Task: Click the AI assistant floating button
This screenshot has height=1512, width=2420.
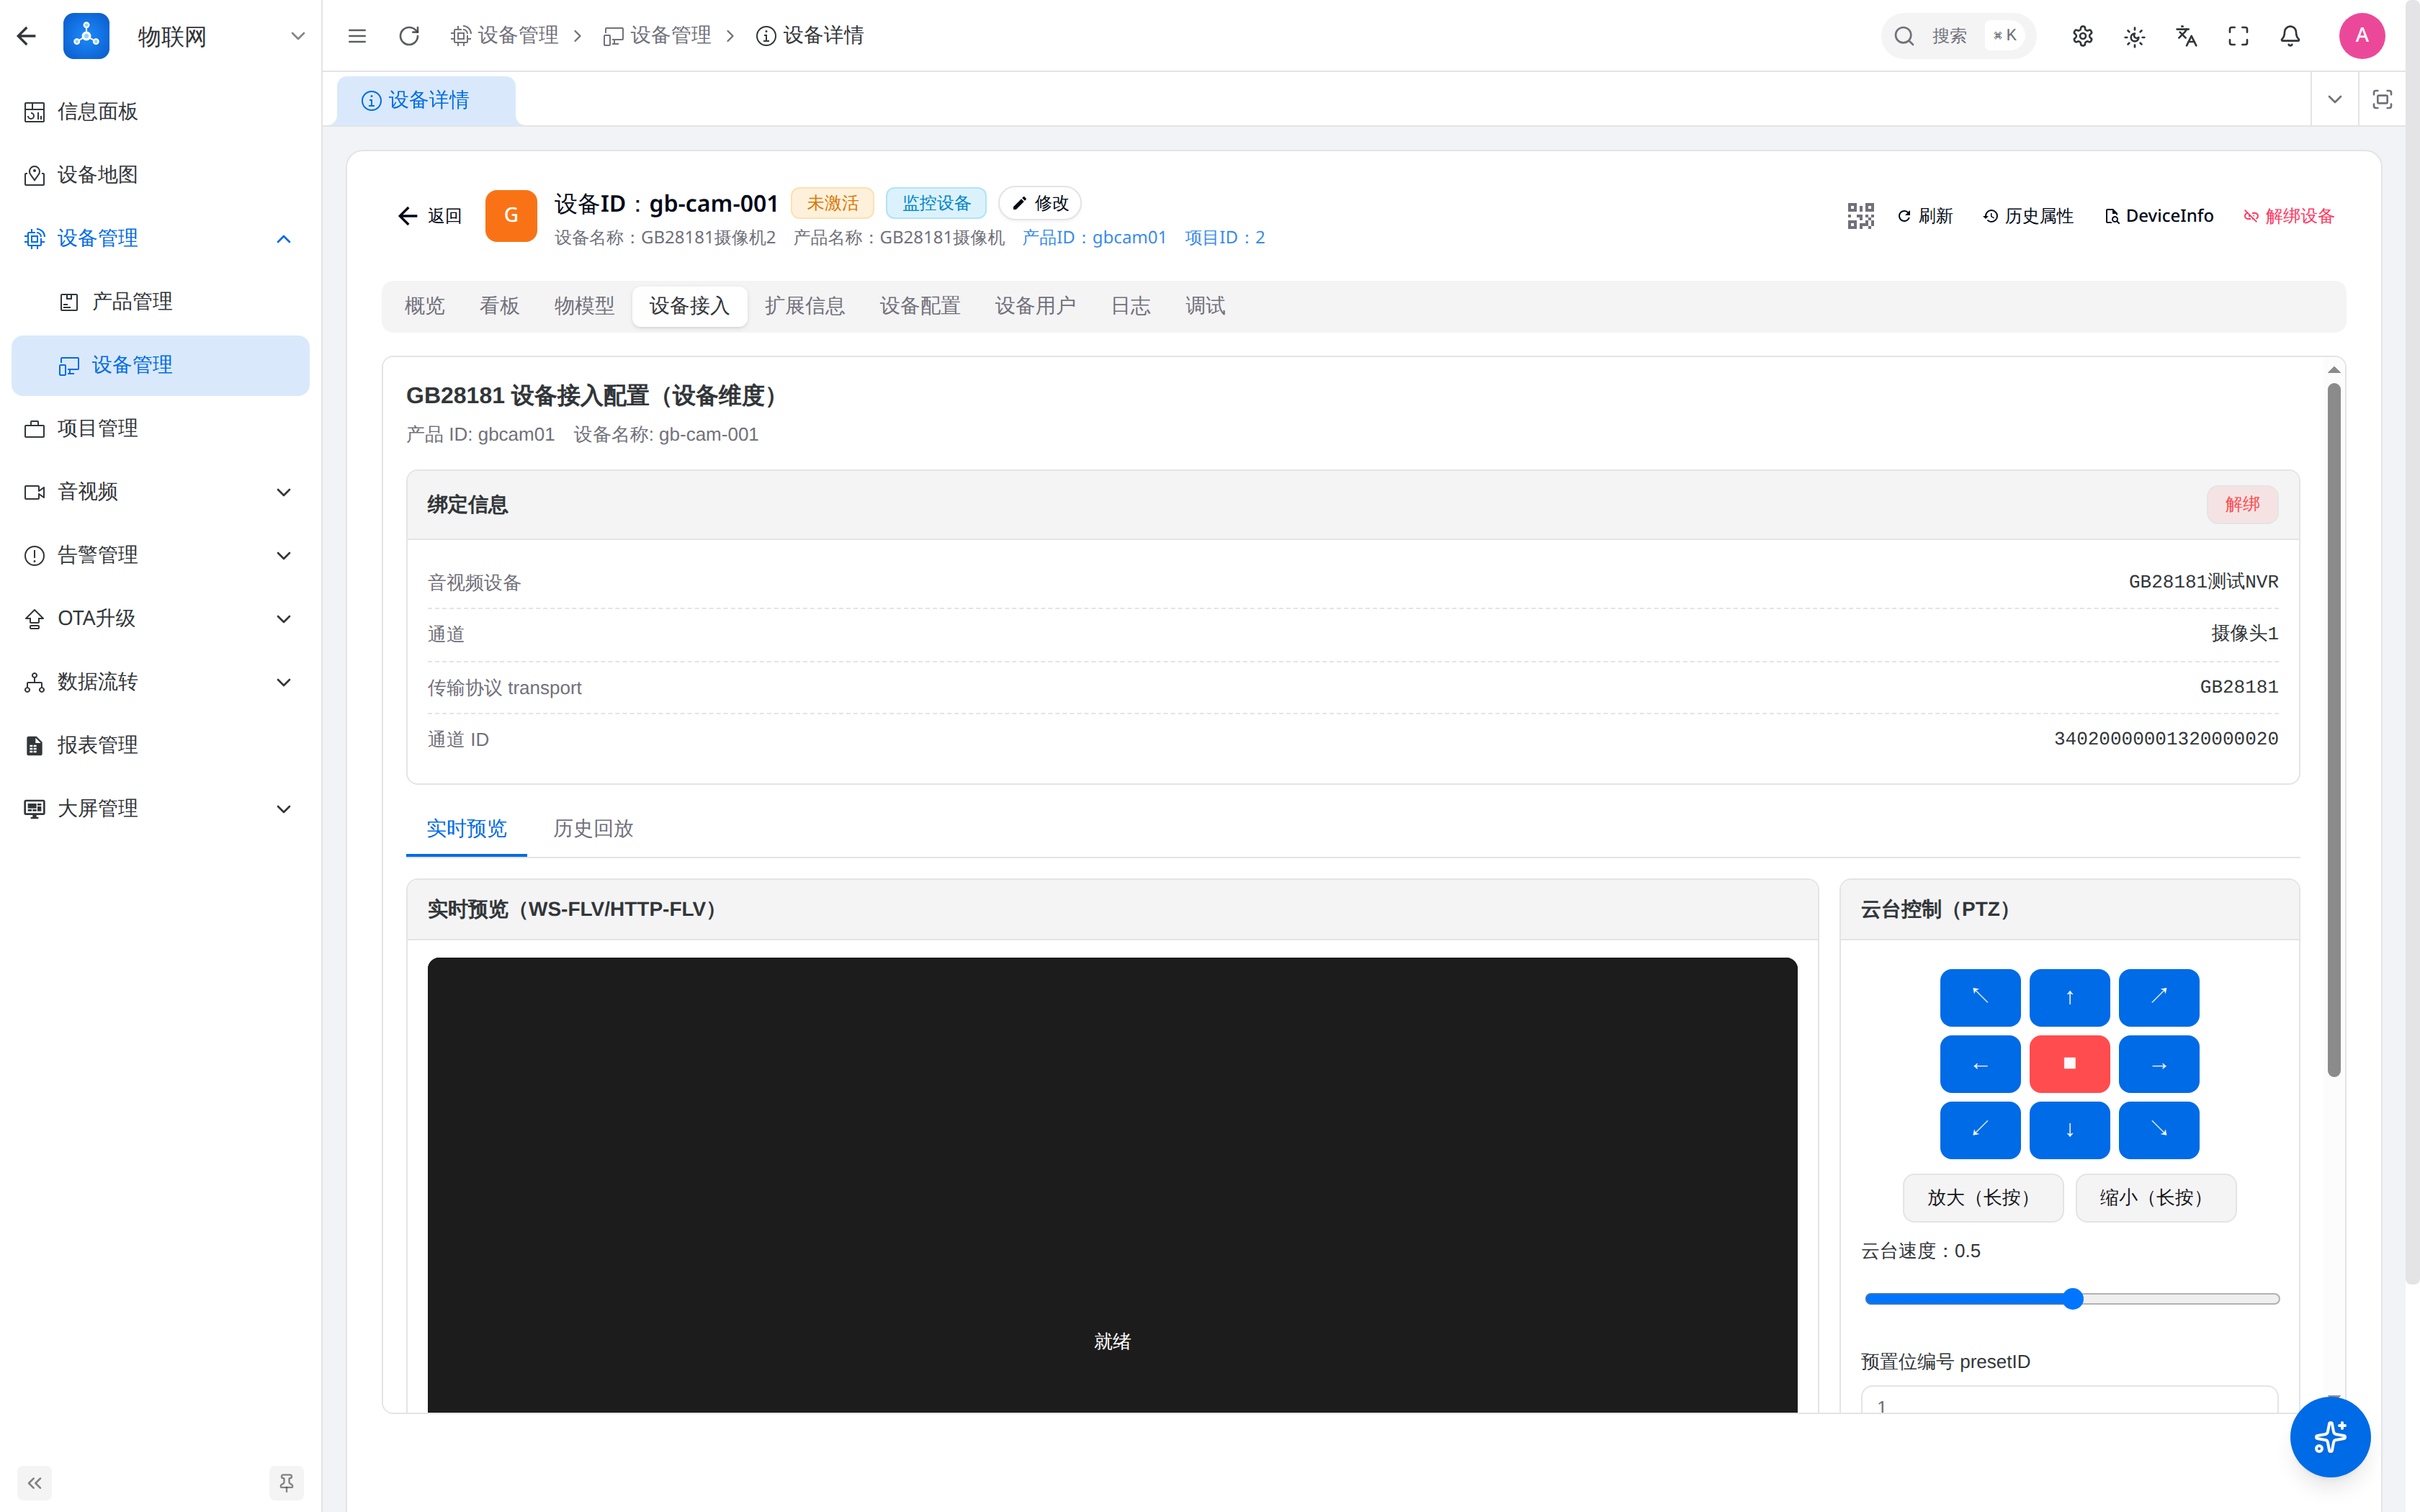Action: pos(2330,1437)
